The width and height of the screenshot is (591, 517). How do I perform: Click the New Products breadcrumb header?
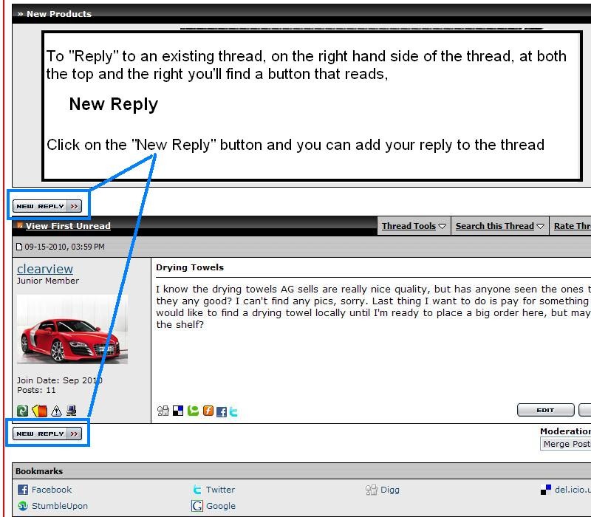(x=59, y=14)
